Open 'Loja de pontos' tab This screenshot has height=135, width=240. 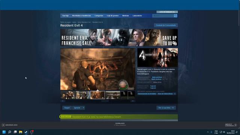point(112,16)
